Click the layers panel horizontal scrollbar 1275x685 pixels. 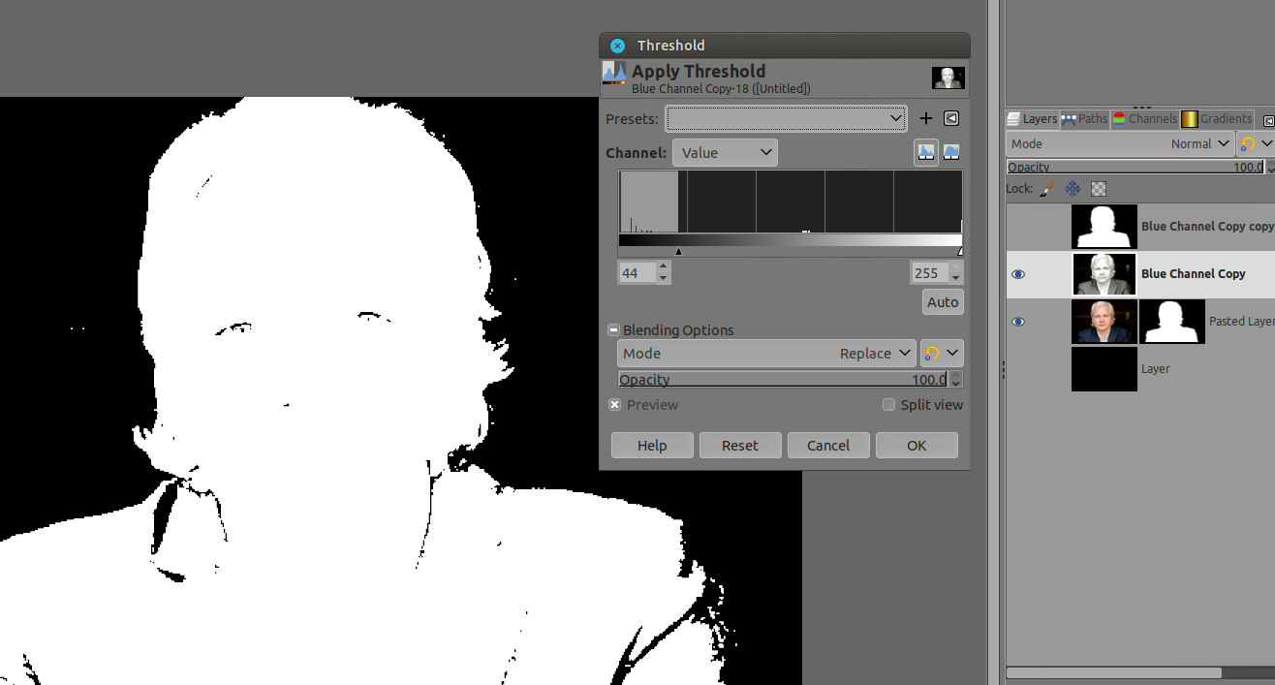coord(1114,672)
